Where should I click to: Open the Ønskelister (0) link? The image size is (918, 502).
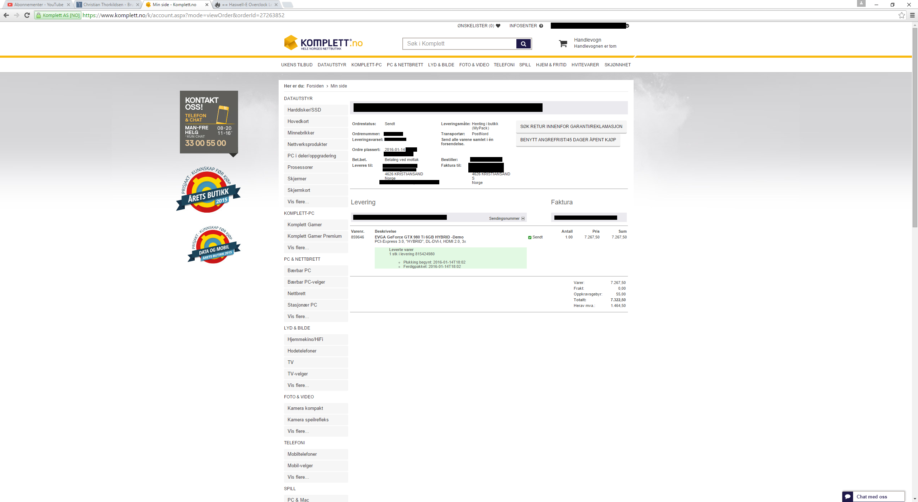pyautogui.click(x=476, y=26)
